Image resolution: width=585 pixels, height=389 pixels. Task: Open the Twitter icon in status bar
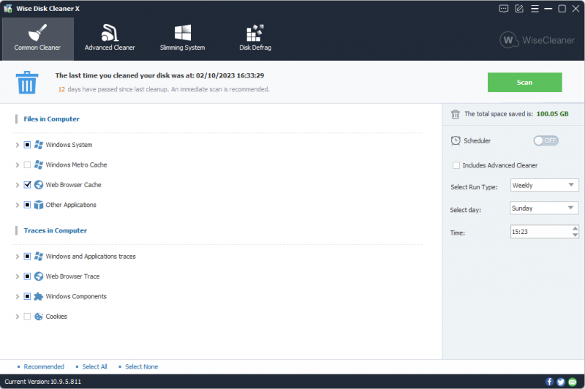pos(561,382)
